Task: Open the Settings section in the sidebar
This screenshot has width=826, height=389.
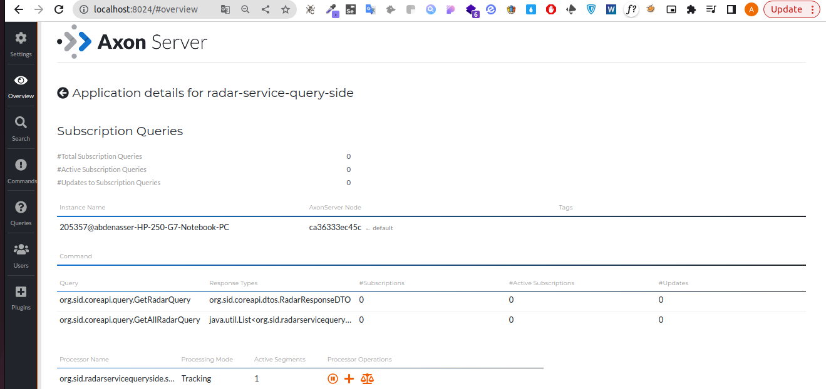Action: pyautogui.click(x=21, y=43)
